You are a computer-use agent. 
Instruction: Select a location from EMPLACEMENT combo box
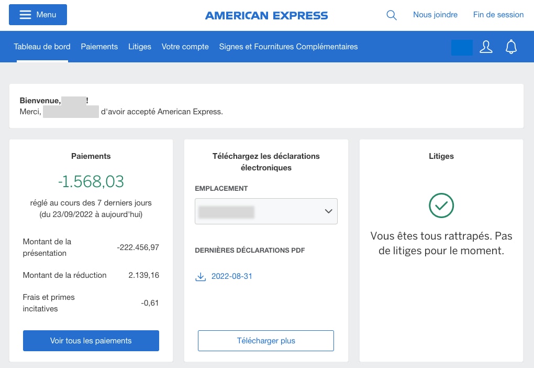(x=266, y=211)
